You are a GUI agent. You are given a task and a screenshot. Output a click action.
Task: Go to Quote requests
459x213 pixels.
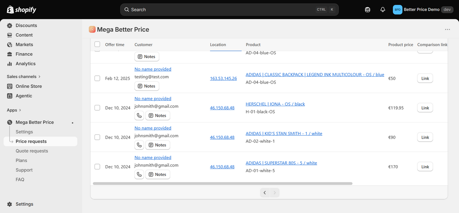[x=32, y=151]
